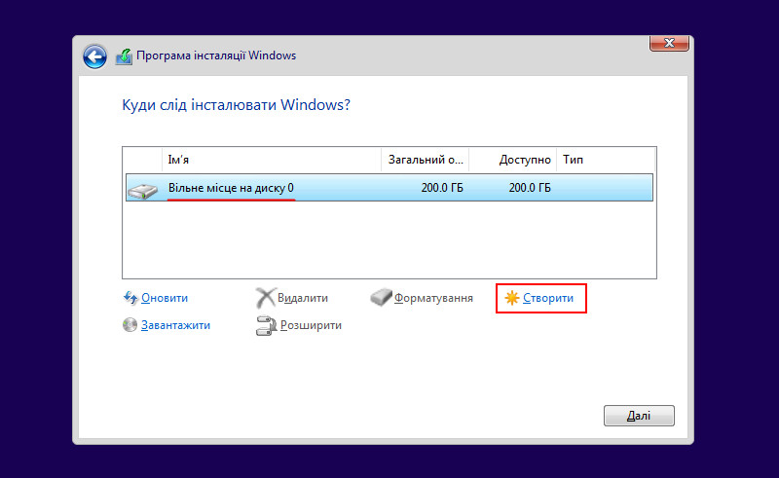Choose the Розширити option
The width and height of the screenshot is (779, 478).
(311, 325)
